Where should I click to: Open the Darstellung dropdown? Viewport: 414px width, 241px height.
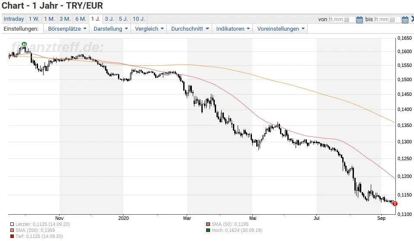pyautogui.click(x=111, y=29)
